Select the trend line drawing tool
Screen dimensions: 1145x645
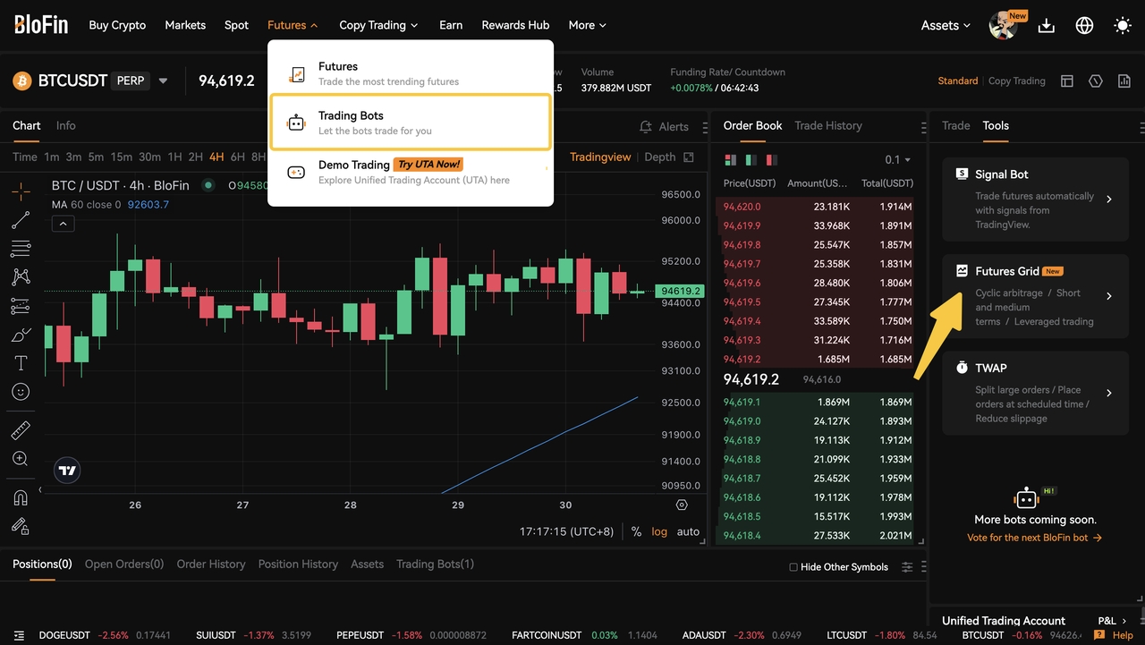point(21,220)
